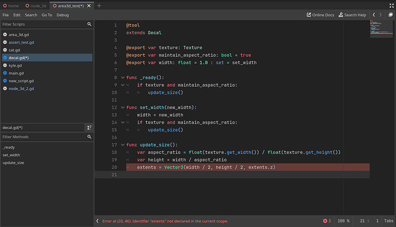Viewport: 396px width, 227px height.
Task: Click line number 1 in the gutter
Action: (x=115, y=25)
